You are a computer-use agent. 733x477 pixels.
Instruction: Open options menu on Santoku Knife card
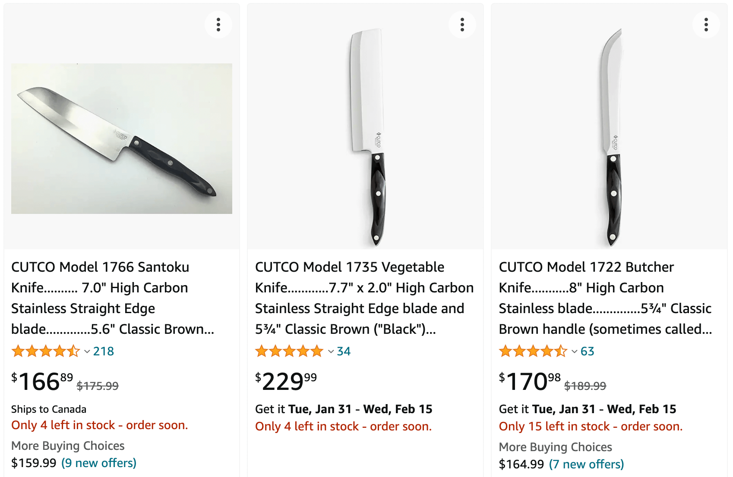(218, 25)
